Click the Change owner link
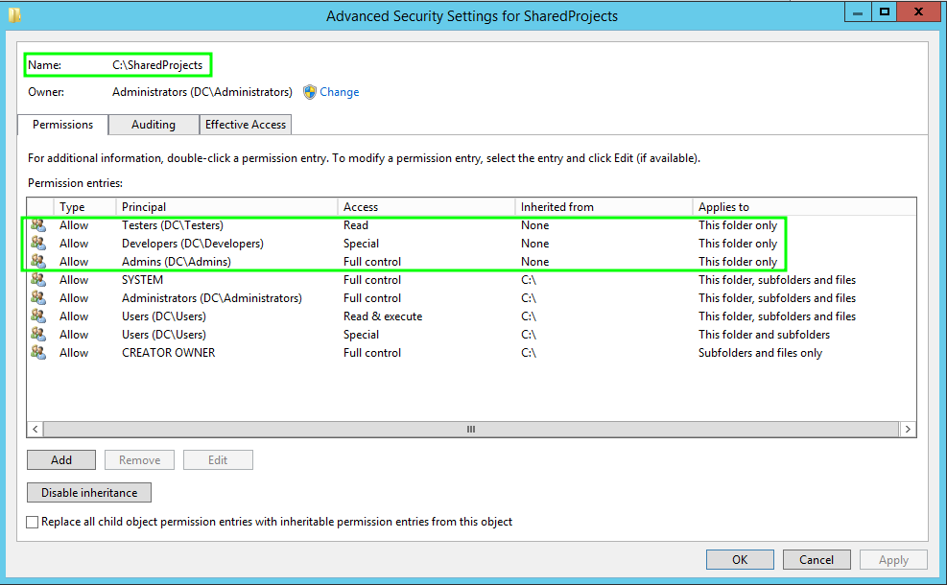Screen dimensions: 947x585 click(340, 92)
